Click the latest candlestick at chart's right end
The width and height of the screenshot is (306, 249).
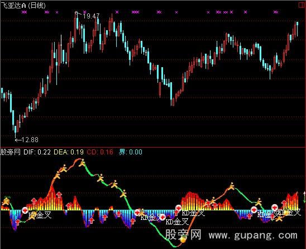point(297,29)
